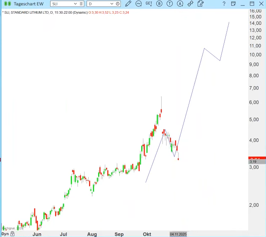Screen dimensions: 266x237
Task: Open the indicators wave icon
Action: [138, 4]
